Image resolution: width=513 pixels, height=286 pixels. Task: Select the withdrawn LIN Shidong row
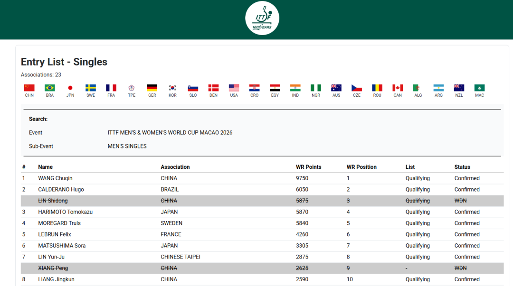coord(53,201)
